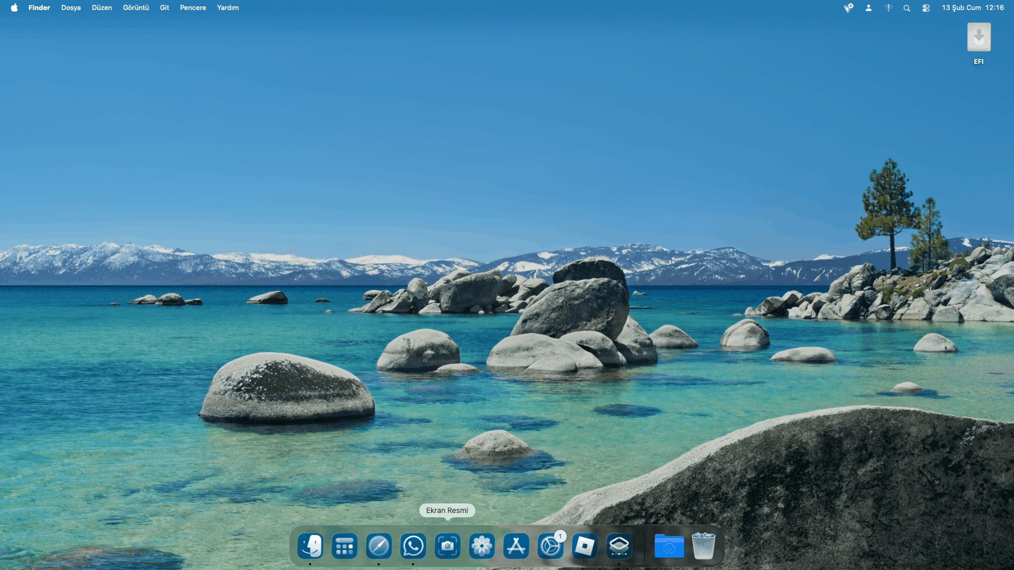Open the Görüntü menu

(136, 7)
